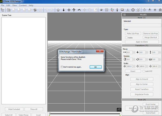This screenshot has height=116, width=162.
Task: Click the Redo arrow icon
Action: [x=52, y=10]
